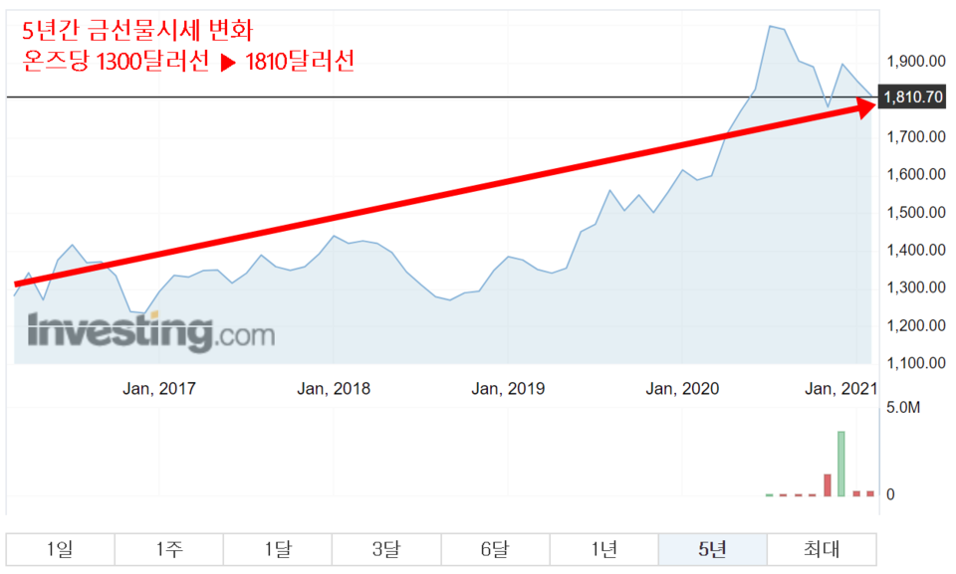The width and height of the screenshot is (956, 574).
Task: Choose the 1달 period tab
Action: (277, 549)
